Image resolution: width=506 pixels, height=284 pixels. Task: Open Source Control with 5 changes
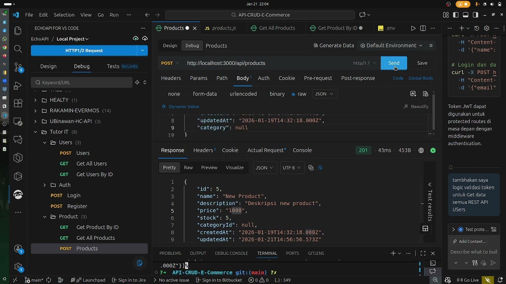click(x=18, y=67)
